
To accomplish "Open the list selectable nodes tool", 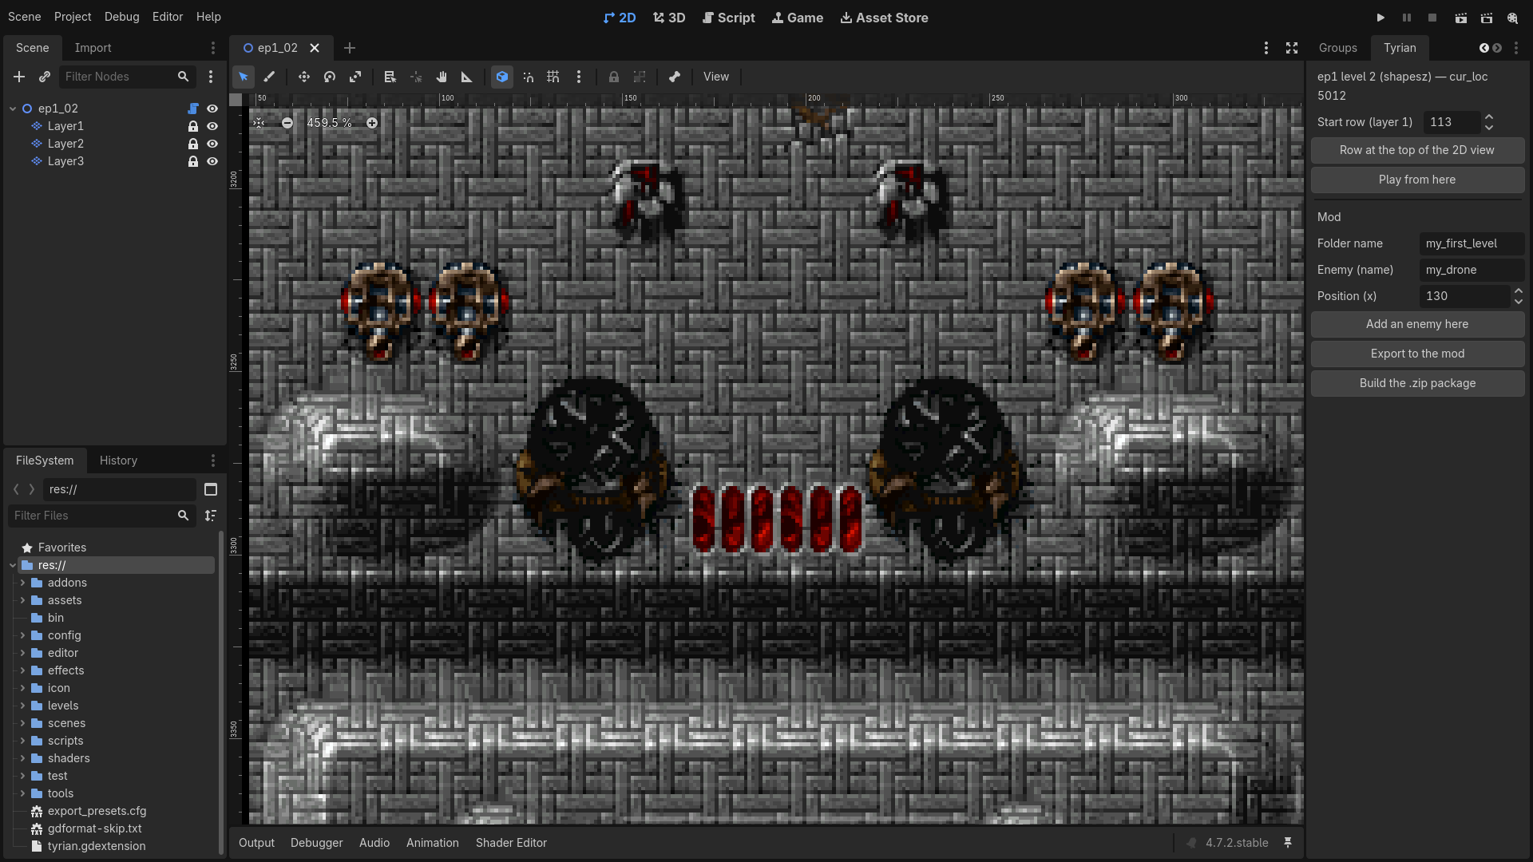I will click(390, 77).
